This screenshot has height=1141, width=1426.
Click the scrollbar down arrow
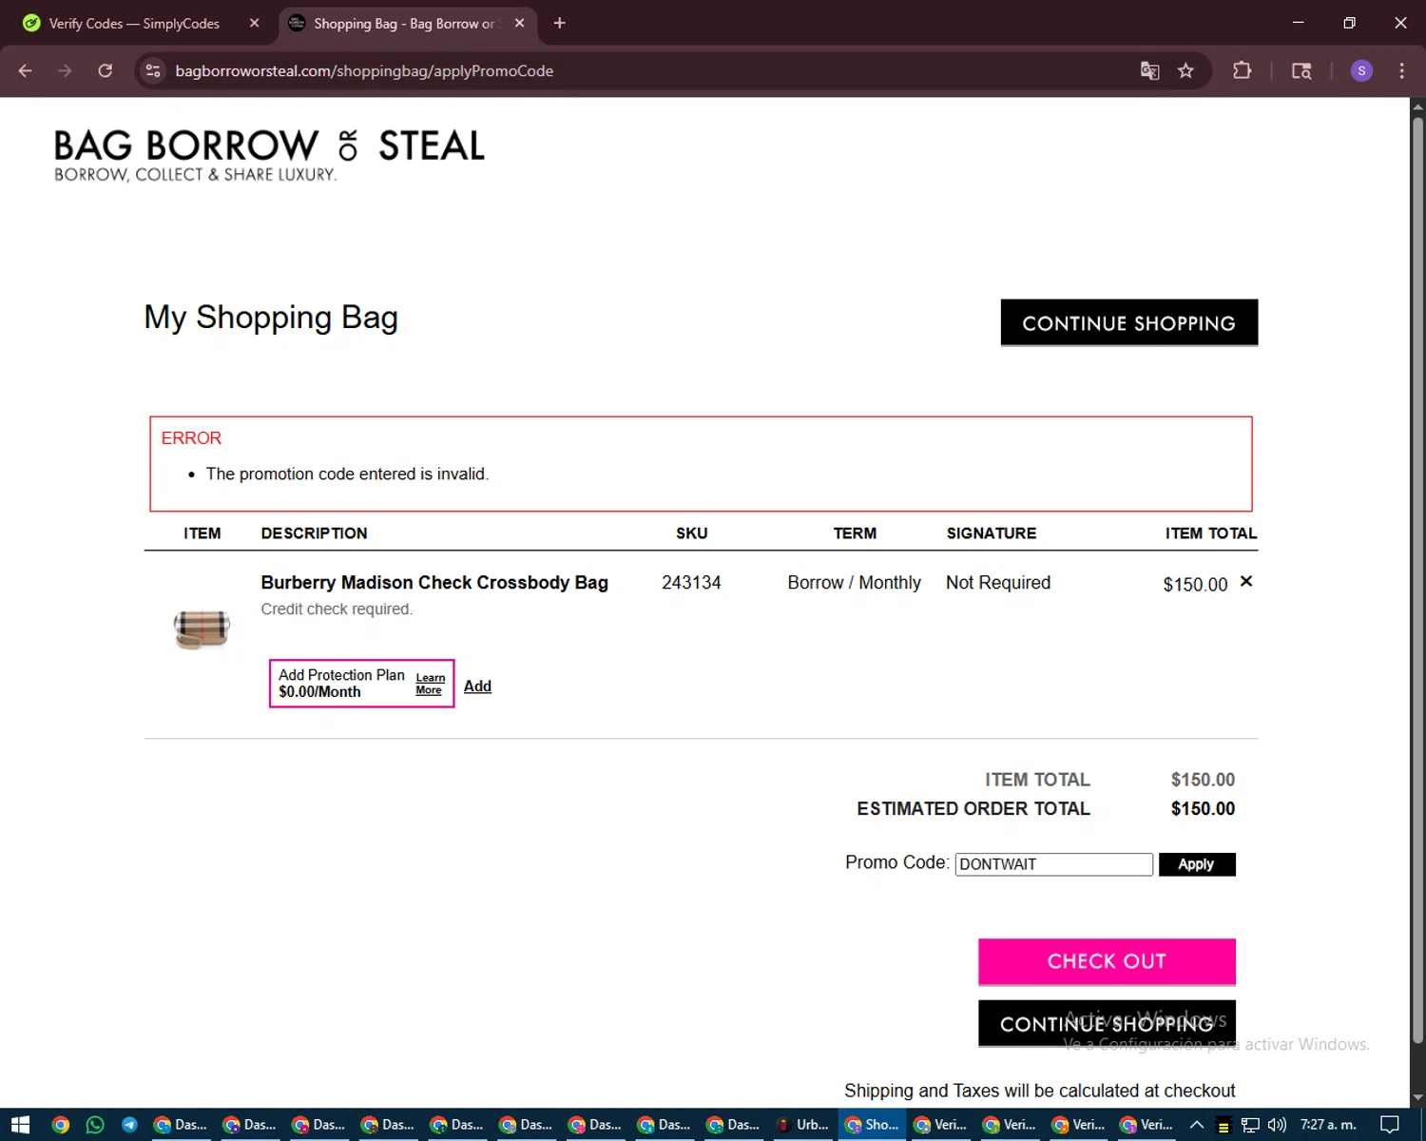click(1417, 1098)
